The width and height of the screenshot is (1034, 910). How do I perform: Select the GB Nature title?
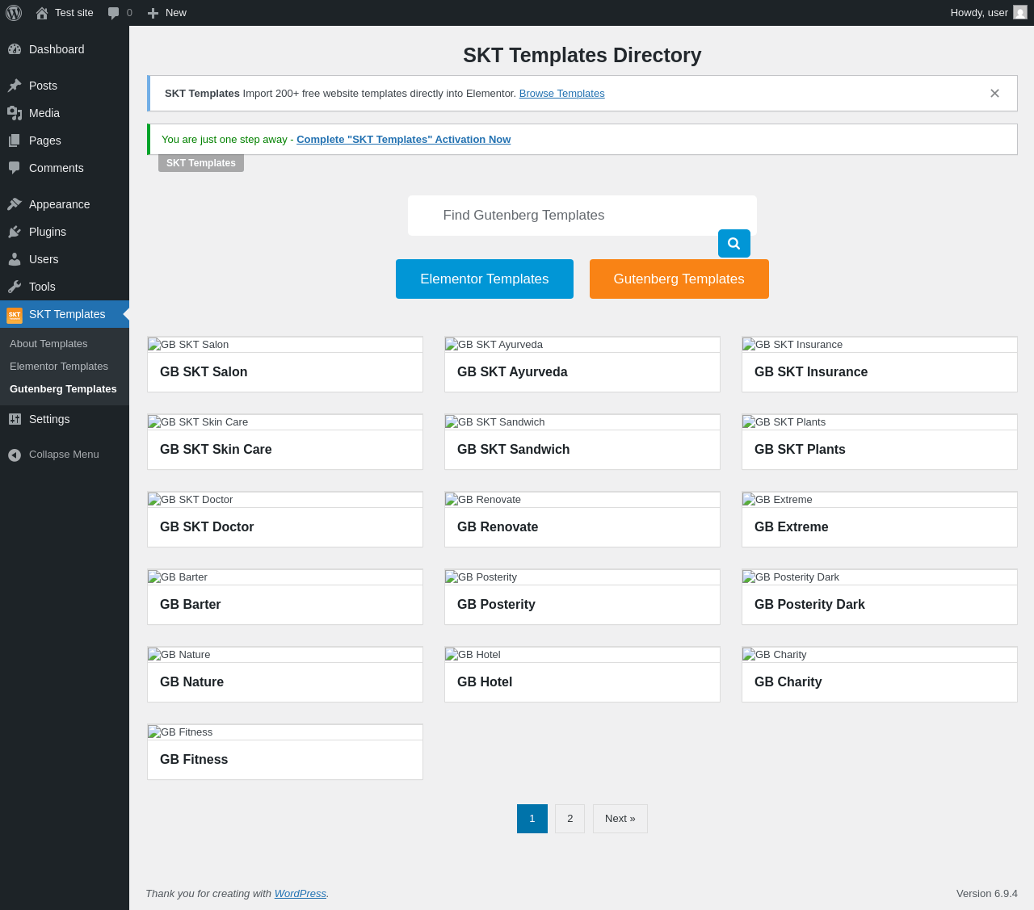point(192,682)
